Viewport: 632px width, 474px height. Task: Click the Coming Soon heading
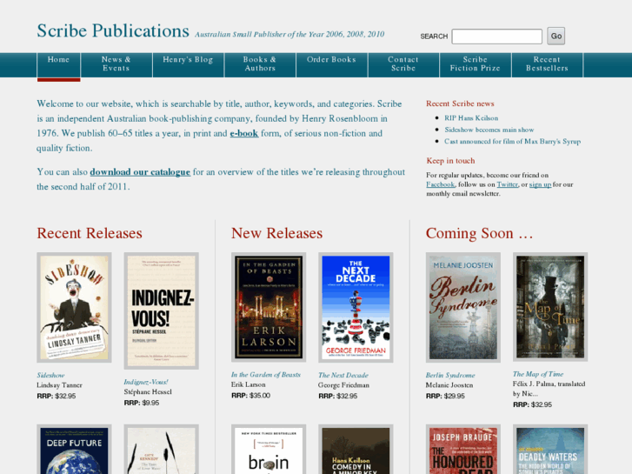pos(479,233)
